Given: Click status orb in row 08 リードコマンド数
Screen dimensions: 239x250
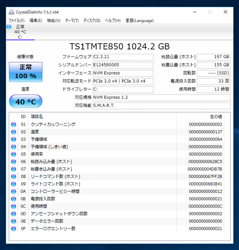Looking at the screenshot, I should pyautogui.click(x=14, y=177).
